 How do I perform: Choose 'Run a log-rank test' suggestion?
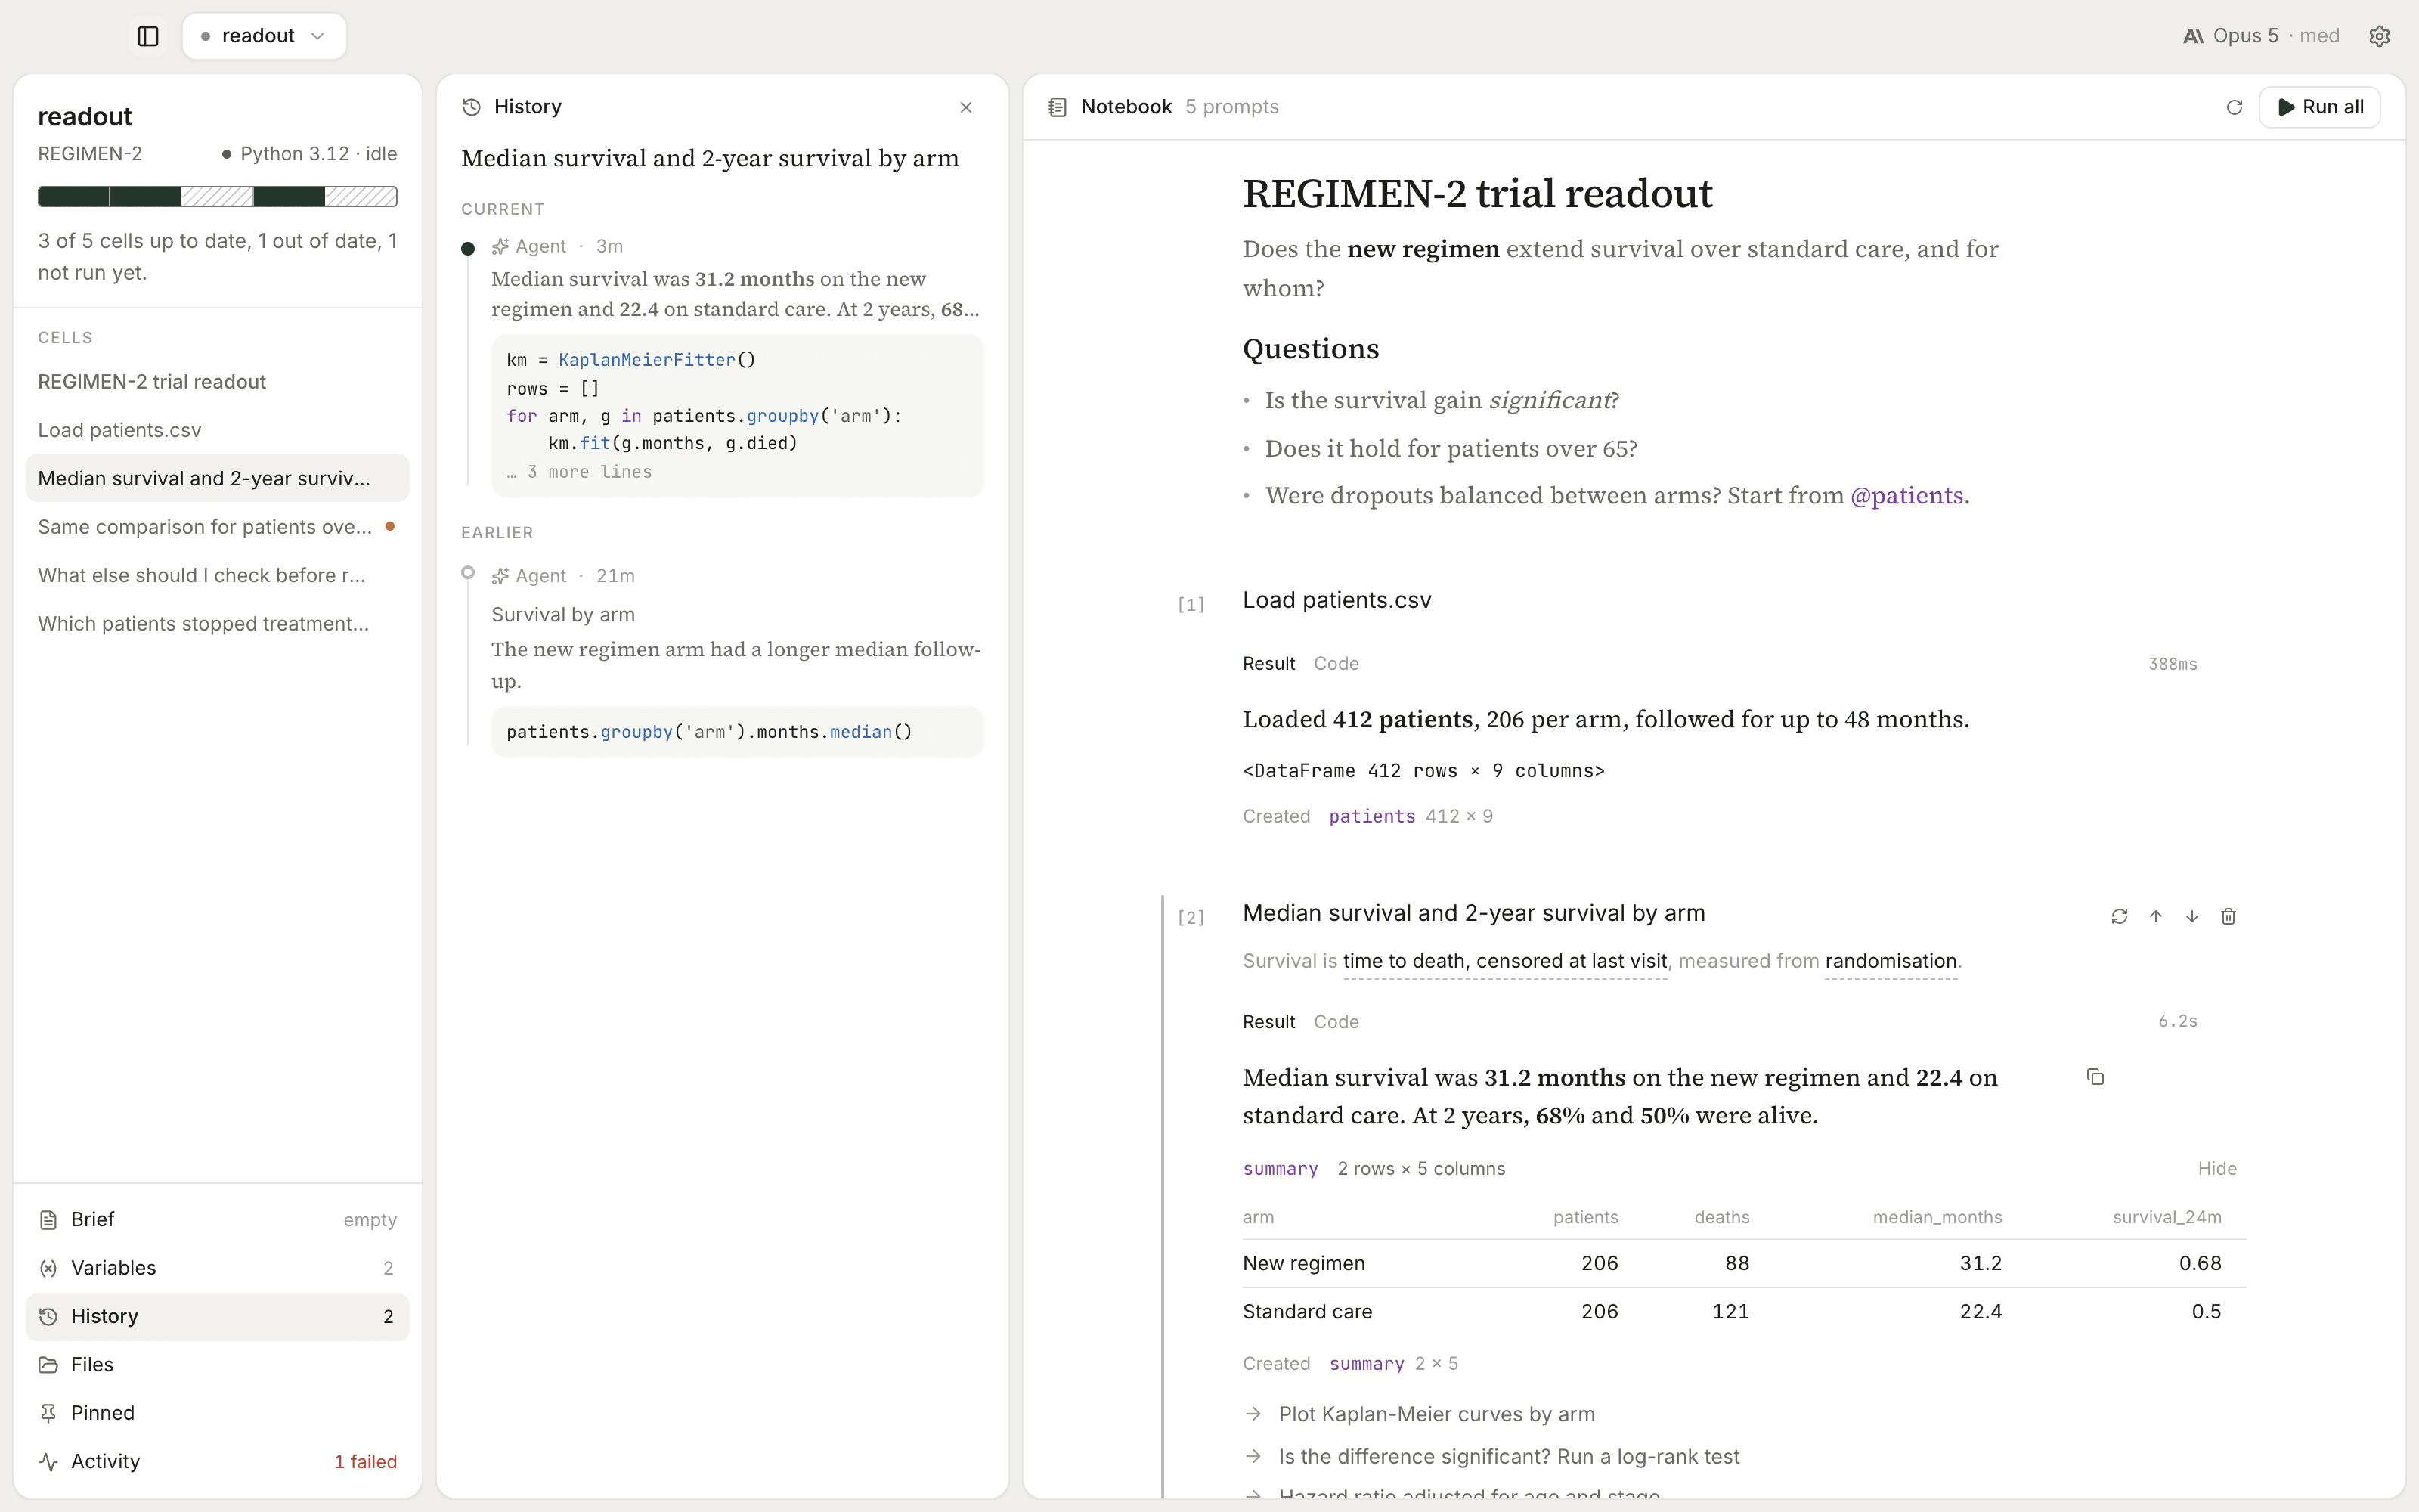[1508, 1457]
